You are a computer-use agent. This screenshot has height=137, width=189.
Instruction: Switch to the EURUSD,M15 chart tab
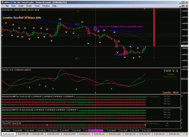click(x=53, y=134)
